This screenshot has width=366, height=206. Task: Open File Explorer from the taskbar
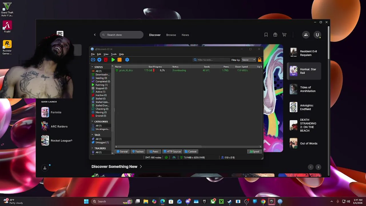point(146,201)
